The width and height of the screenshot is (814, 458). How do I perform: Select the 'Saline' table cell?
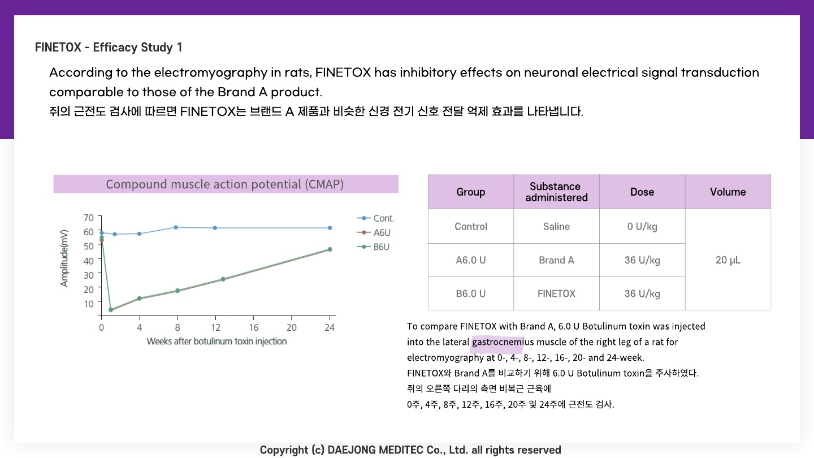(557, 227)
